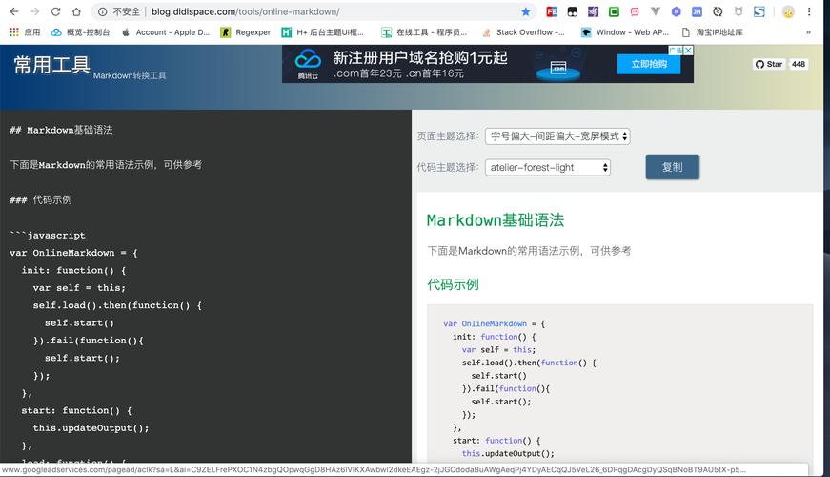This screenshot has height=477, width=830.
Task: Click the Tencent Cloud domain ad headline
Action: pyautogui.click(x=420, y=57)
